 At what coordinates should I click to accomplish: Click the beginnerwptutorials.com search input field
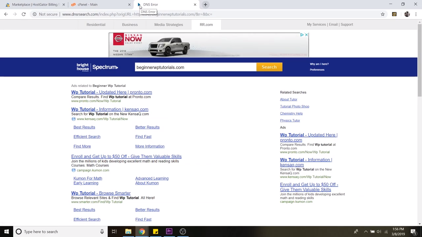coord(196,67)
